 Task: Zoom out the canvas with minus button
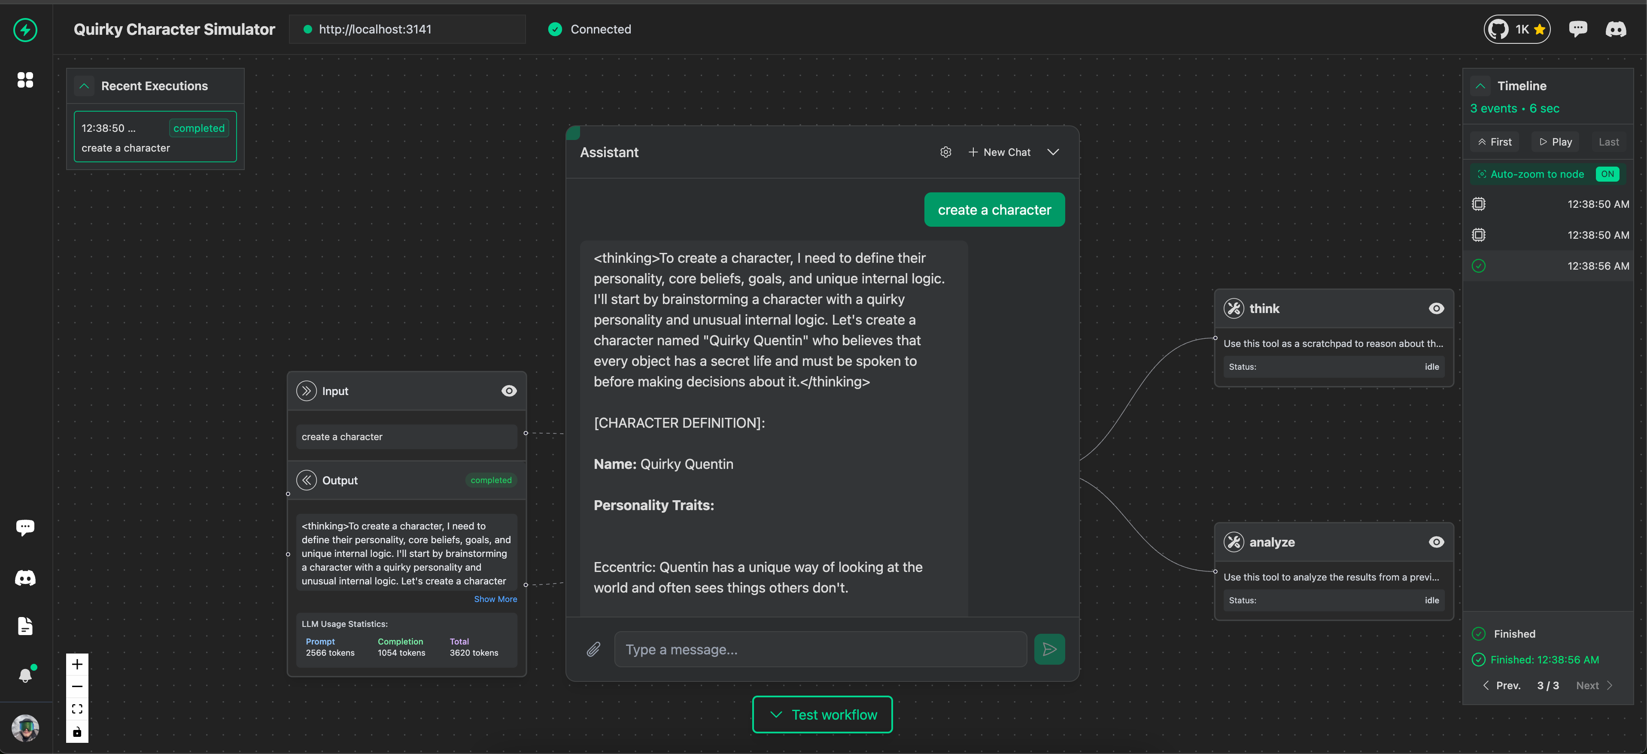(x=77, y=686)
